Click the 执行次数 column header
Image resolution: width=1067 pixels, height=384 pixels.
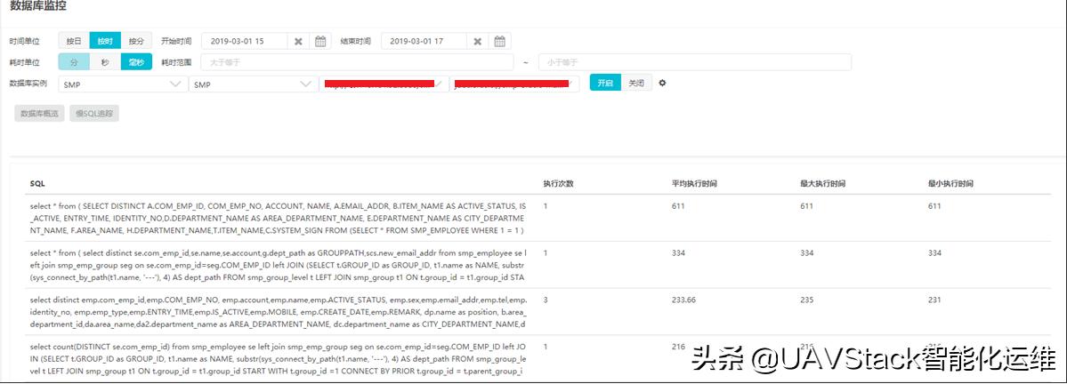[557, 184]
